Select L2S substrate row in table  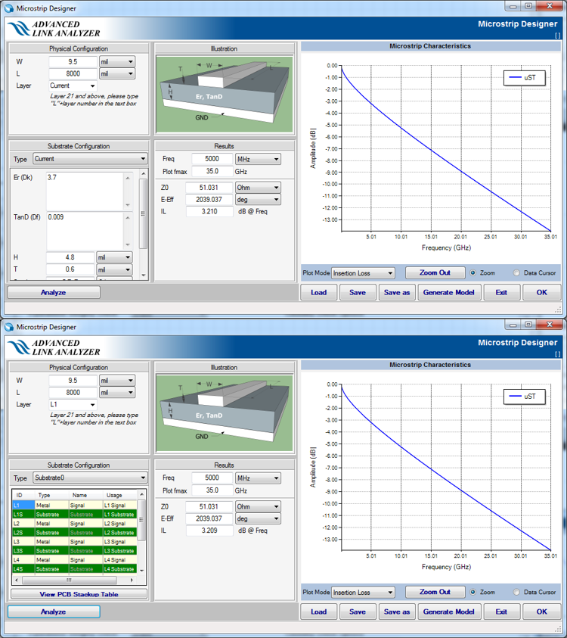tap(75, 533)
